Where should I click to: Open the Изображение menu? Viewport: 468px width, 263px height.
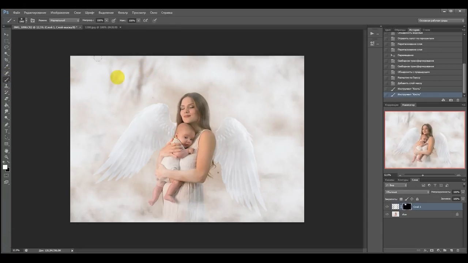[x=60, y=12]
